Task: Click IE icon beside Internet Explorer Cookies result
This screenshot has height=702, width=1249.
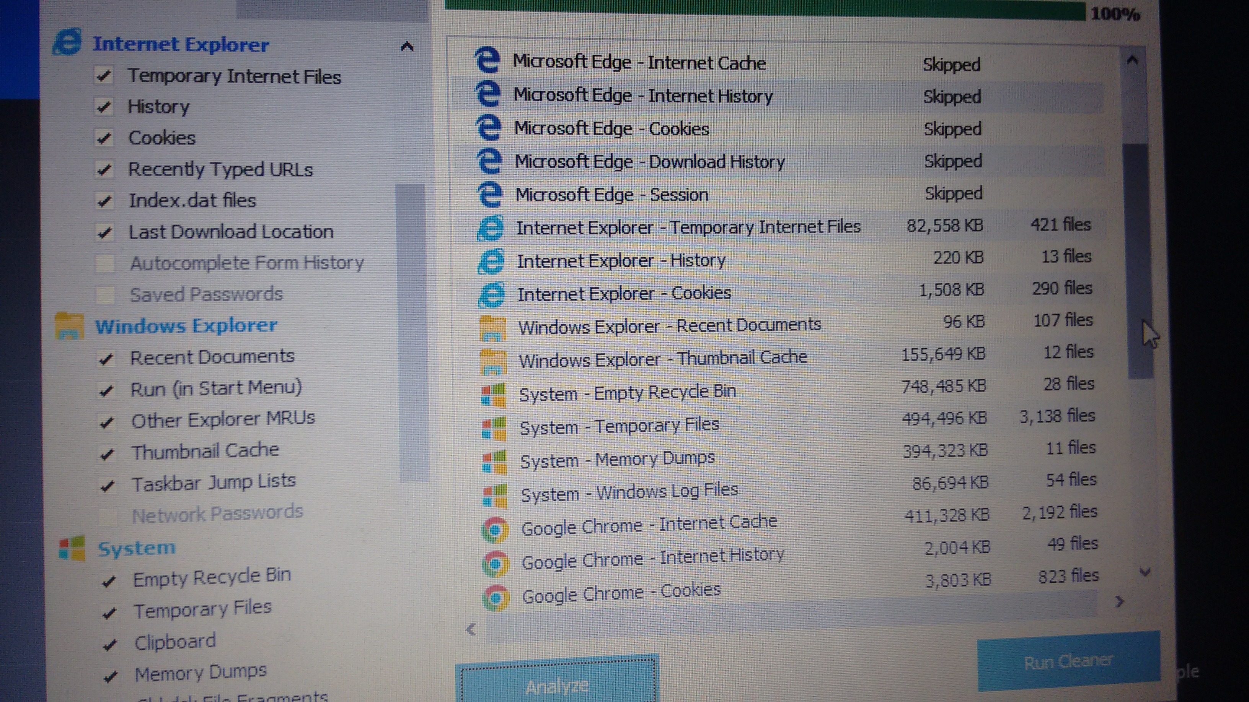Action: 492,294
